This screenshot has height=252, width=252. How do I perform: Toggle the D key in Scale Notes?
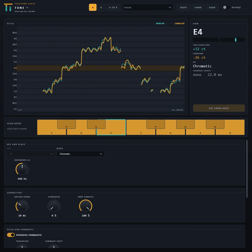click(81, 132)
